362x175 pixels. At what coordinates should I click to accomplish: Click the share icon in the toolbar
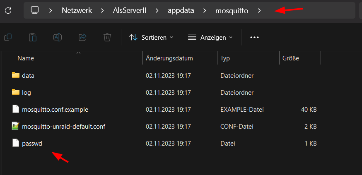(82, 37)
